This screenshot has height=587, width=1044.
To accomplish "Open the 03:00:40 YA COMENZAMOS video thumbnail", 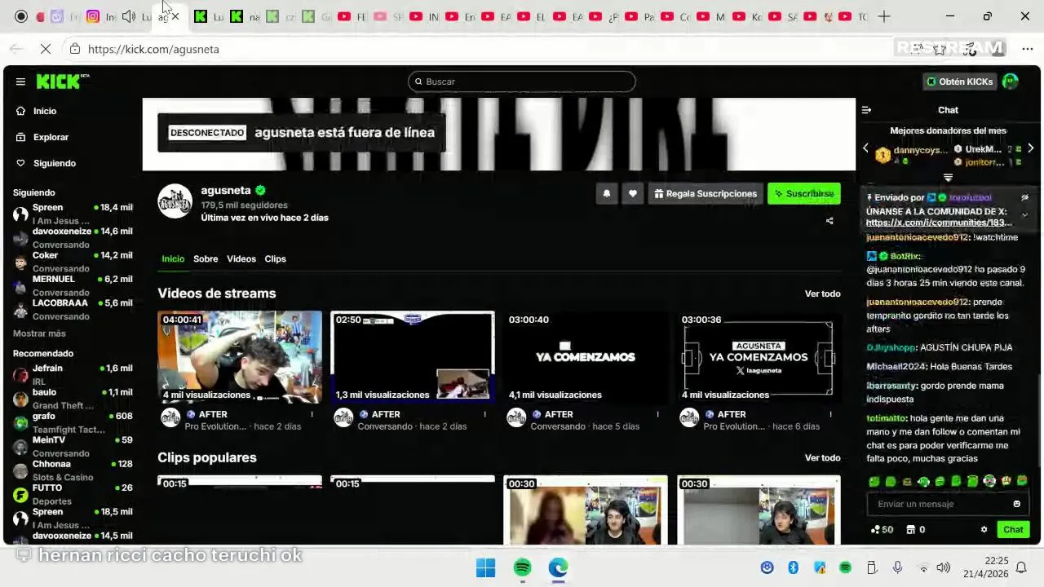I will tap(586, 357).
